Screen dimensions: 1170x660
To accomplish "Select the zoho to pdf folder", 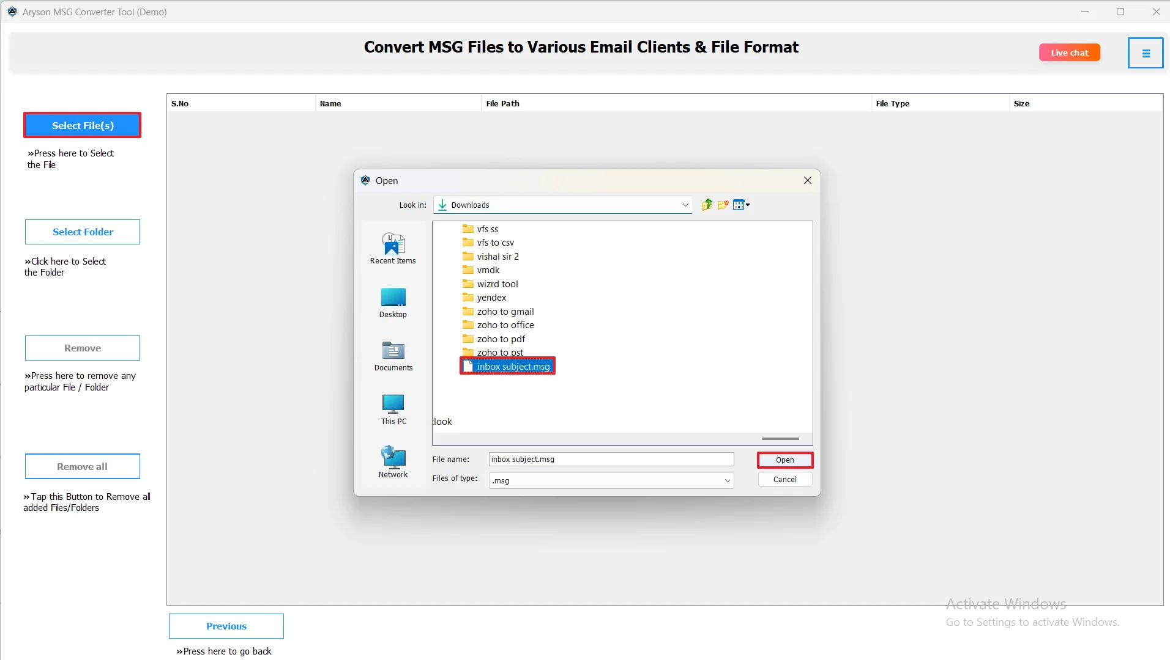I will tap(494, 339).
